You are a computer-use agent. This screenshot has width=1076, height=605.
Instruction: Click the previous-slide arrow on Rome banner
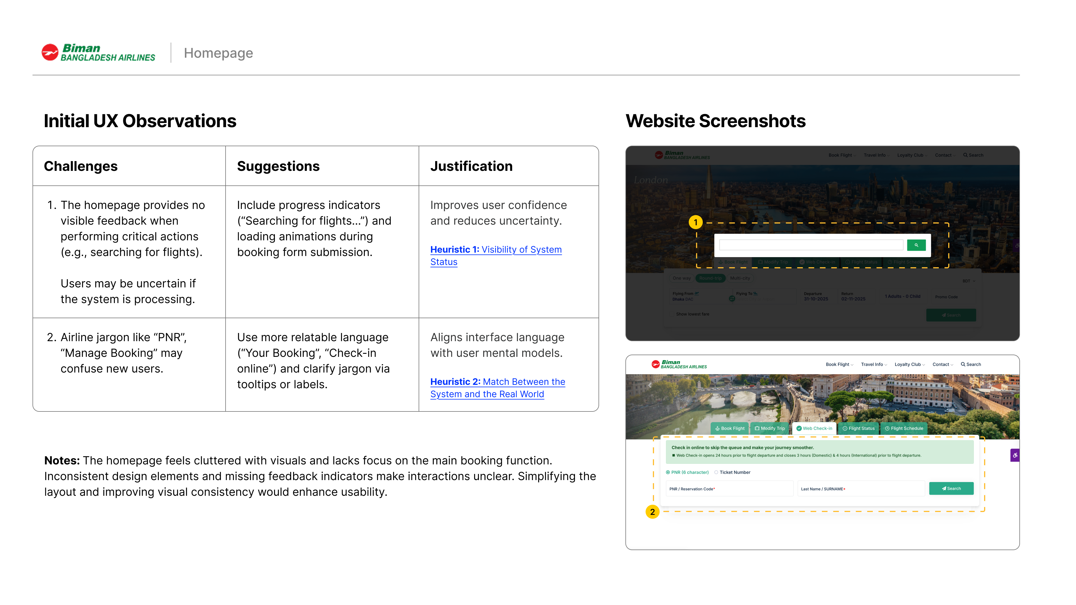[650, 385]
